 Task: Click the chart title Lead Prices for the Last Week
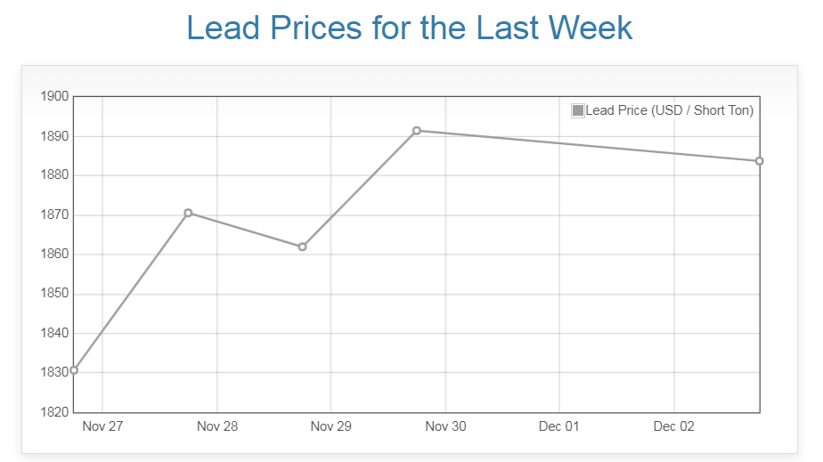click(410, 28)
